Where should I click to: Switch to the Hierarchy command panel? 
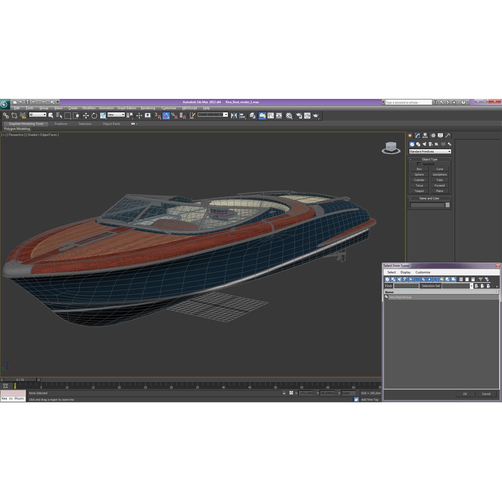[x=425, y=135]
